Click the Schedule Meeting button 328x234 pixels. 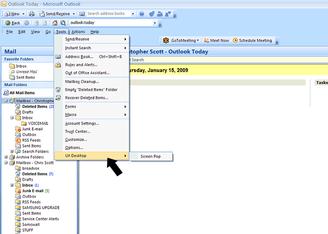(x=253, y=41)
